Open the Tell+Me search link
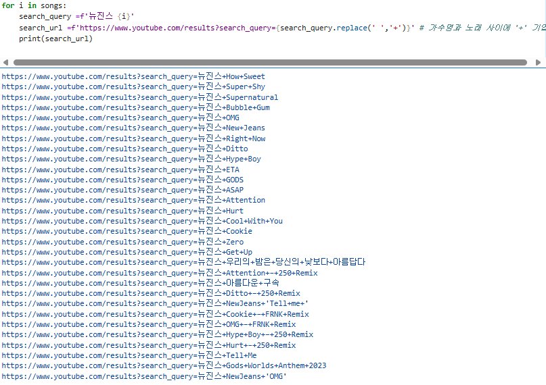The image size is (546, 385). (x=129, y=355)
